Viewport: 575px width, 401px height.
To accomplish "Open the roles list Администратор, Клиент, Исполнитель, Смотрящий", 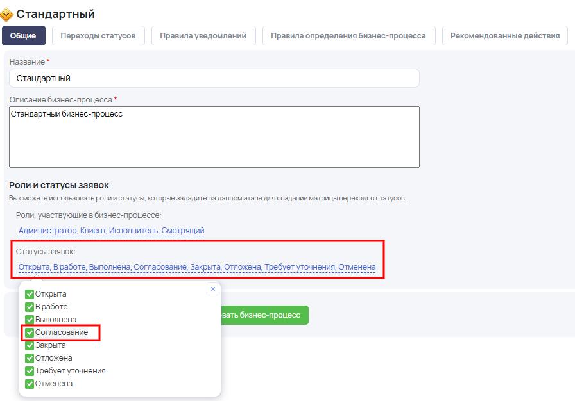I will [x=111, y=231].
